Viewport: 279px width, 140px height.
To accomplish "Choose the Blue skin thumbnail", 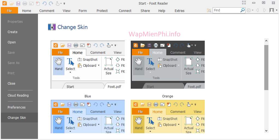I will tap(88, 116).
